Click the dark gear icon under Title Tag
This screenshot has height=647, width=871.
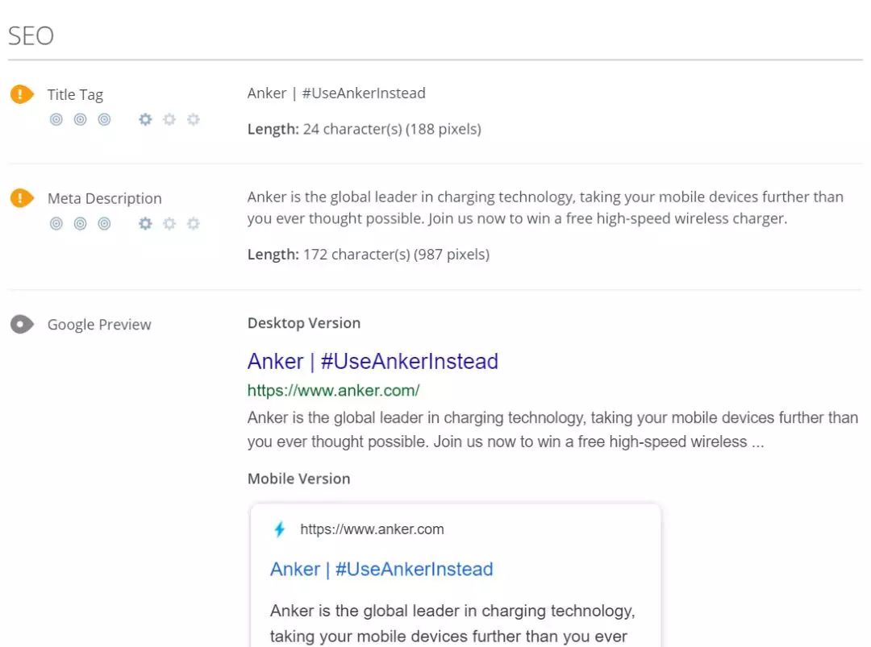(x=145, y=119)
